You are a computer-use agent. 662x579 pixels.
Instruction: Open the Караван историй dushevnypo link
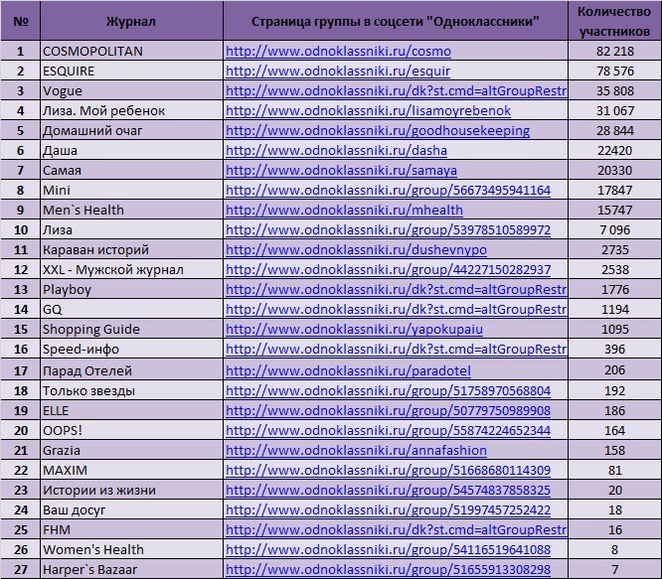coord(356,249)
